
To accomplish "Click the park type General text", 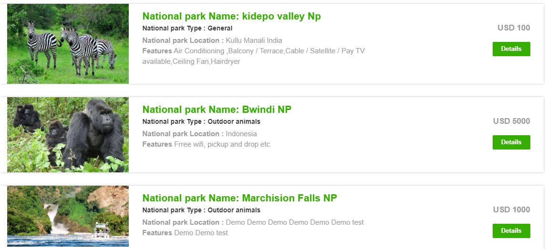I will pyautogui.click(x=220, y=29).
